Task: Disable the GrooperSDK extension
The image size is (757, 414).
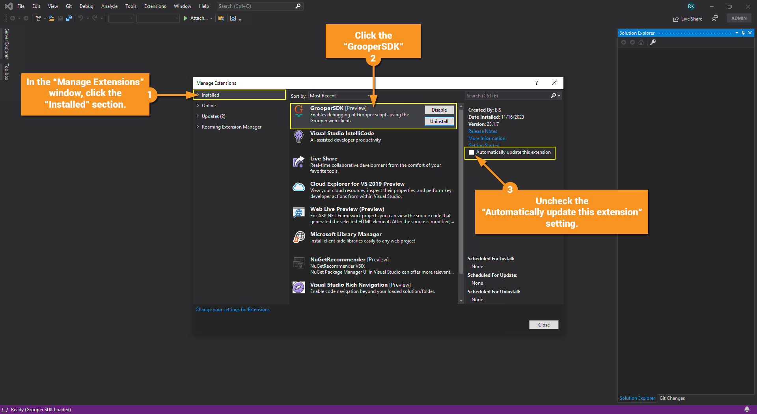Action: click(439, 110)
